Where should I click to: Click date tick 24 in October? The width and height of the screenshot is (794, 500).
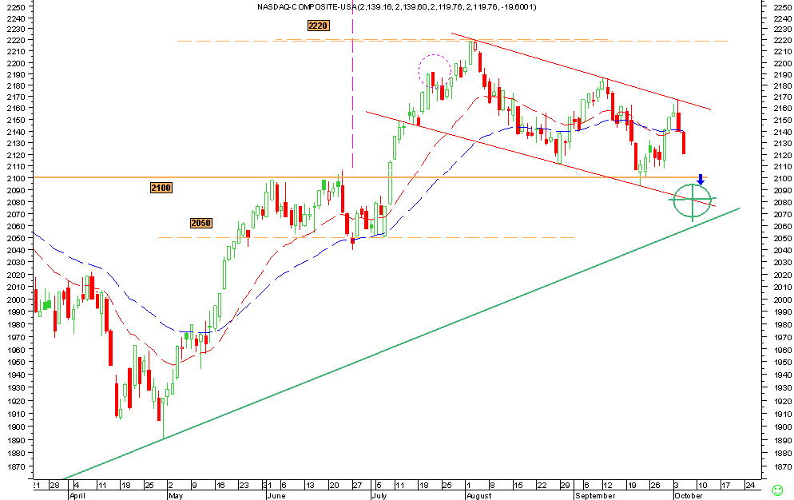point(750,486)
